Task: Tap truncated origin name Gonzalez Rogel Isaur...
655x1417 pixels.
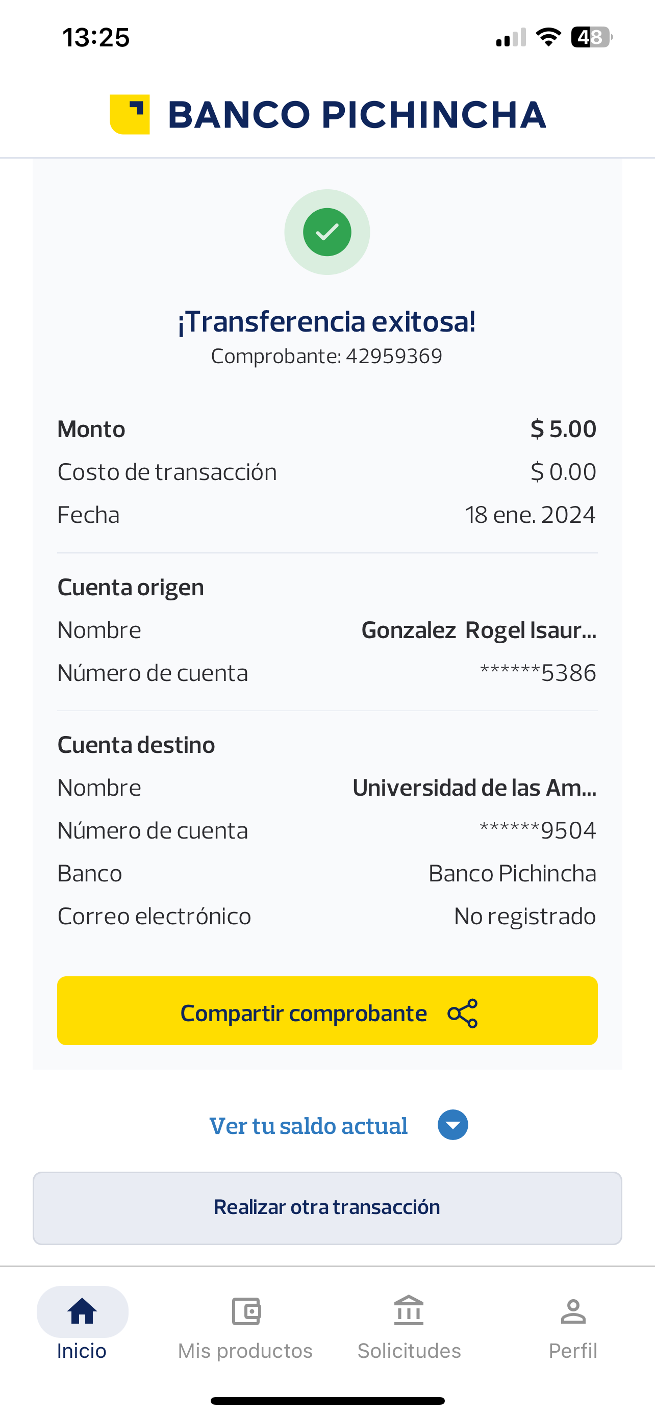Action: tap(478, 630)
